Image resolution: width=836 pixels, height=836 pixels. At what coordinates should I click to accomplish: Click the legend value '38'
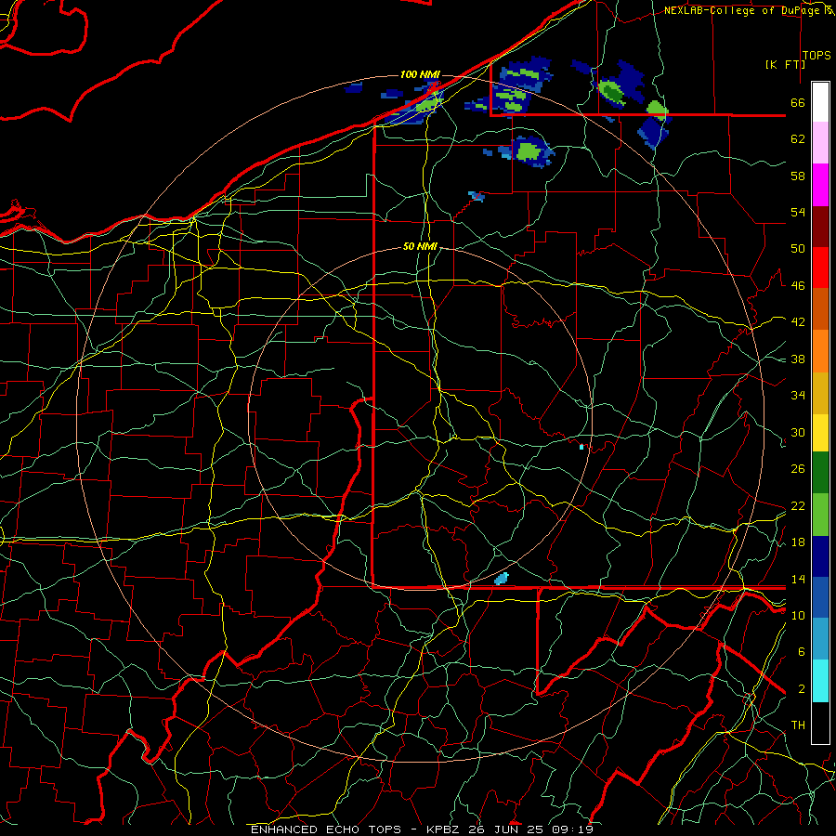798,359
